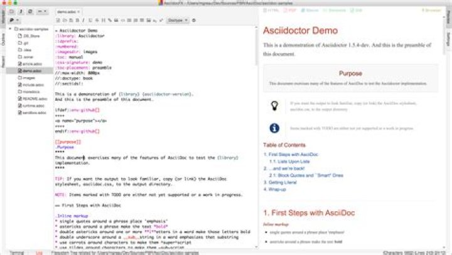Select the demo.adoc editor tab

tap(68, 12)
